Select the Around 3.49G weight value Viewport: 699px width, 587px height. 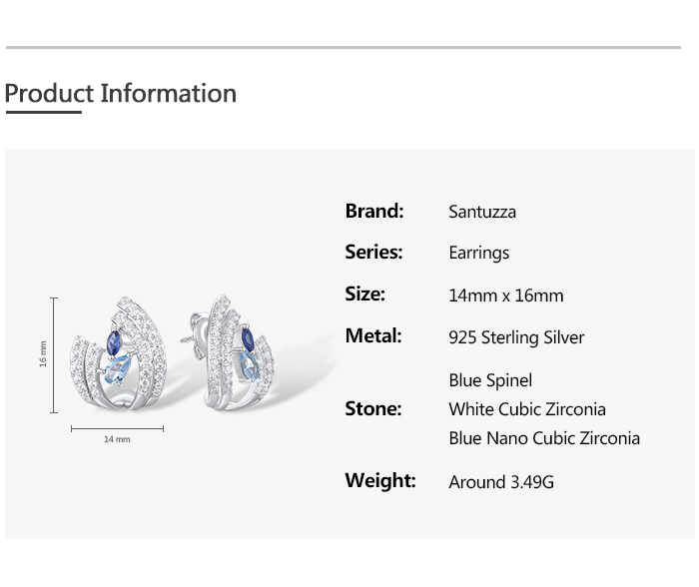point(501,482)
